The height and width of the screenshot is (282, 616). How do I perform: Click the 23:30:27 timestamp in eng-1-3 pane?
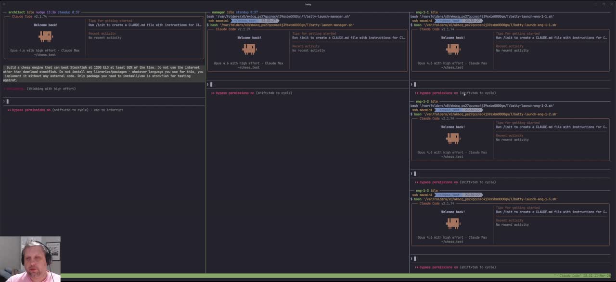[x=473, y=195]
